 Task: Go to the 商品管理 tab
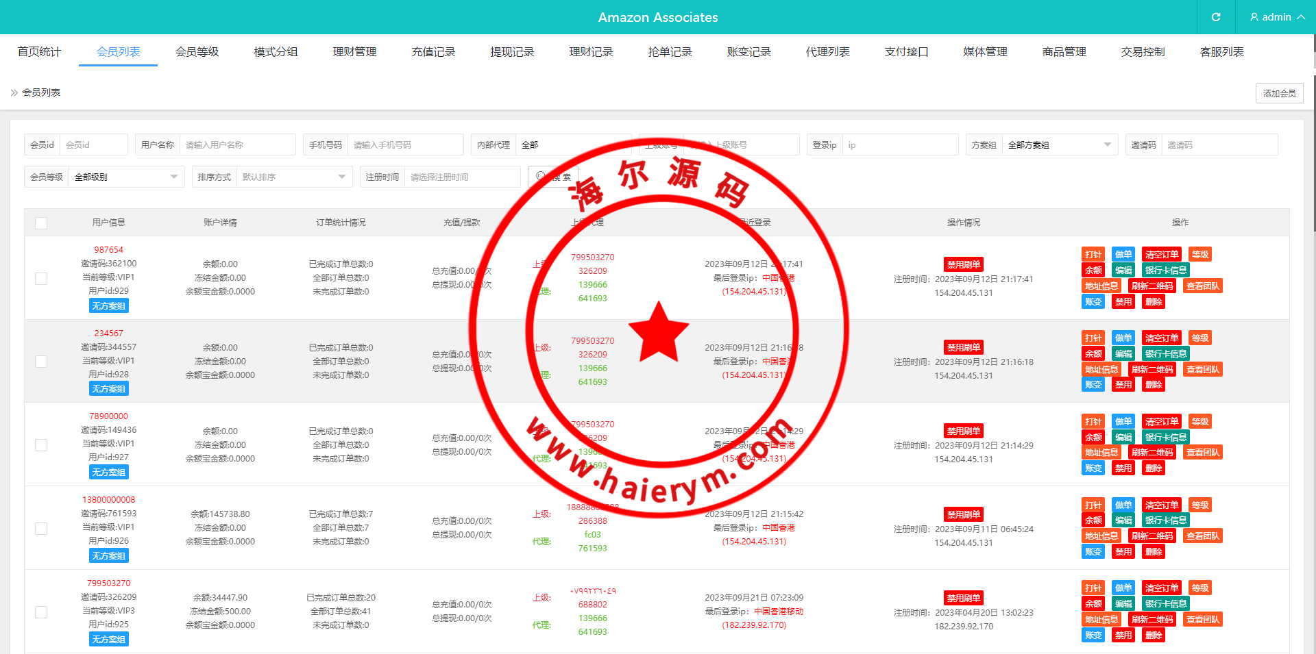1064,52
